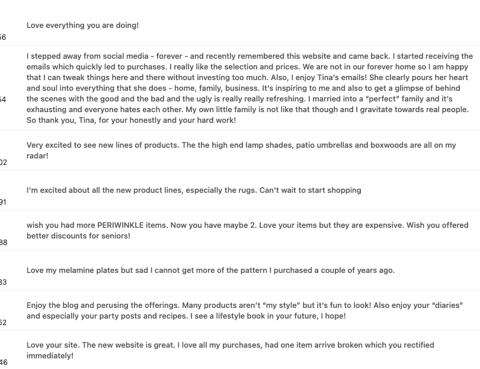Click the row number ending in 91
Viewport: 480px width, 369px height.
click(3, 202)
